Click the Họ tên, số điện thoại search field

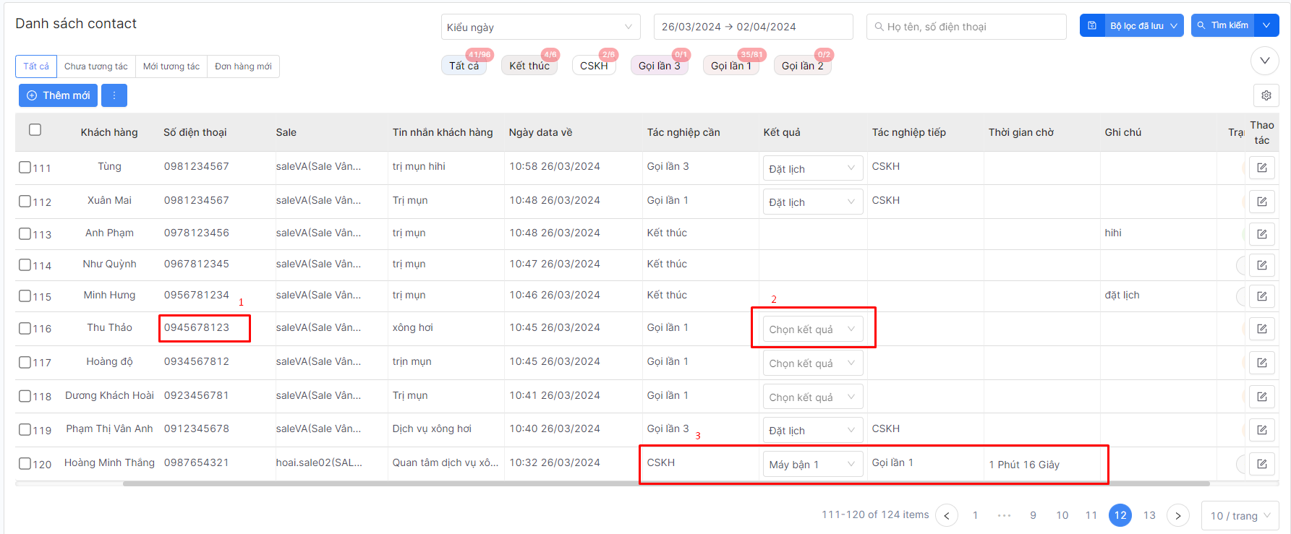[x=966, y=27]
